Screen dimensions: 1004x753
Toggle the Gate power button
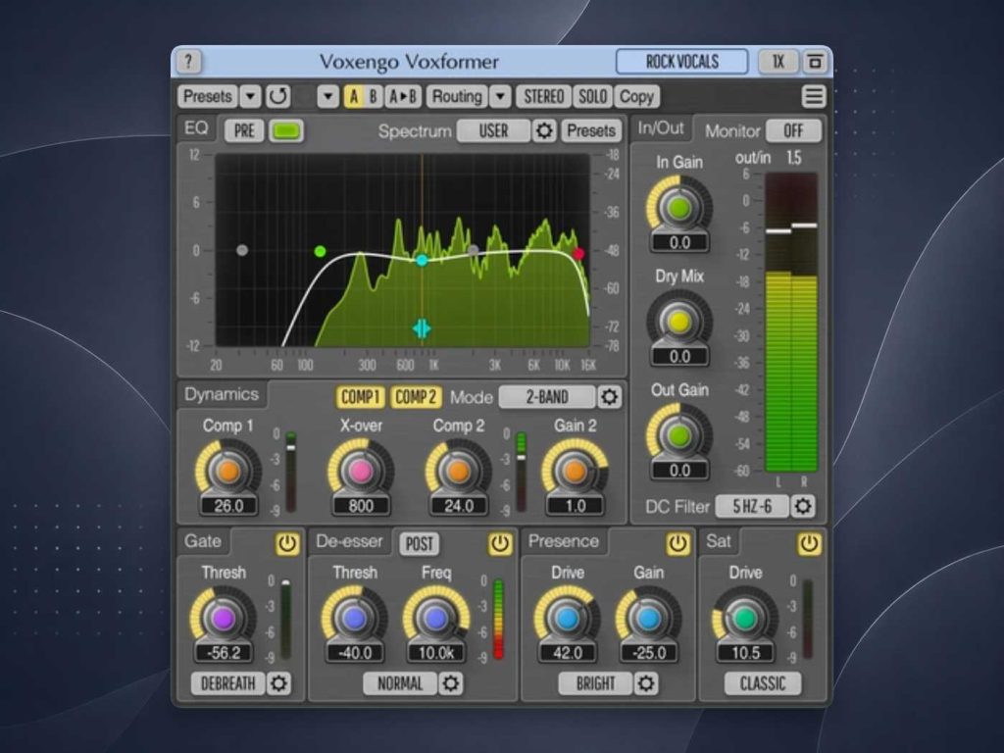pyautogui.click(x=287, y=543)
